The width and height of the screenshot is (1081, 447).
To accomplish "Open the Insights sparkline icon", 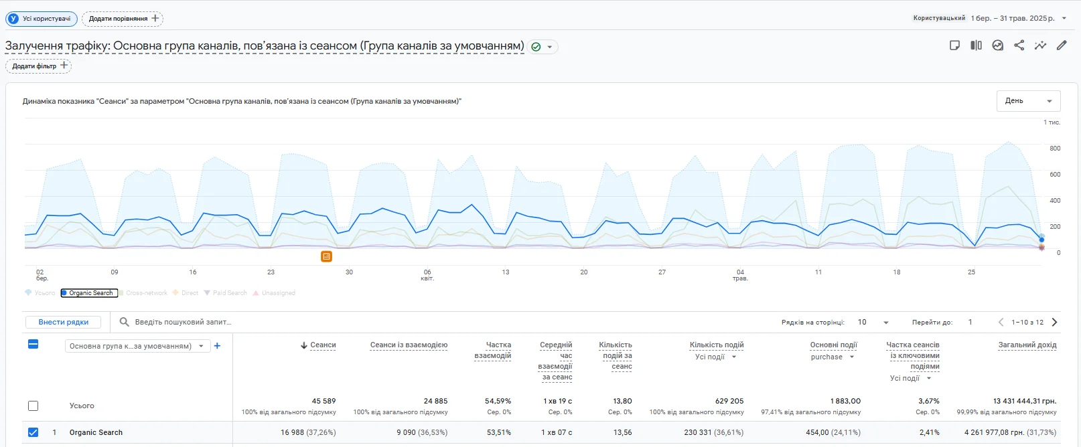I will (1040, 46).
